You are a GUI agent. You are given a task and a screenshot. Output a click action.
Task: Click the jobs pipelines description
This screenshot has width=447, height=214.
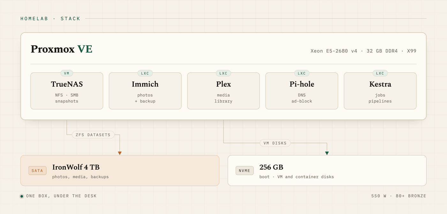(x=380, y=98)
